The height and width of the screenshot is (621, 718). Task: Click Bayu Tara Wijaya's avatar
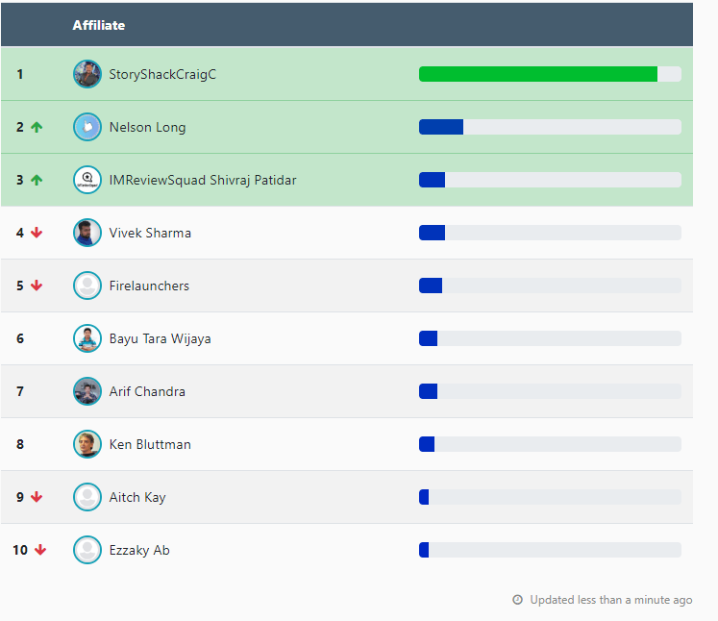(87, 338)
